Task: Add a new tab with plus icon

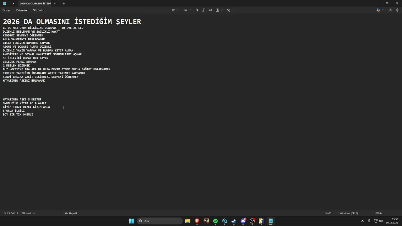Action: pos(64,3)
